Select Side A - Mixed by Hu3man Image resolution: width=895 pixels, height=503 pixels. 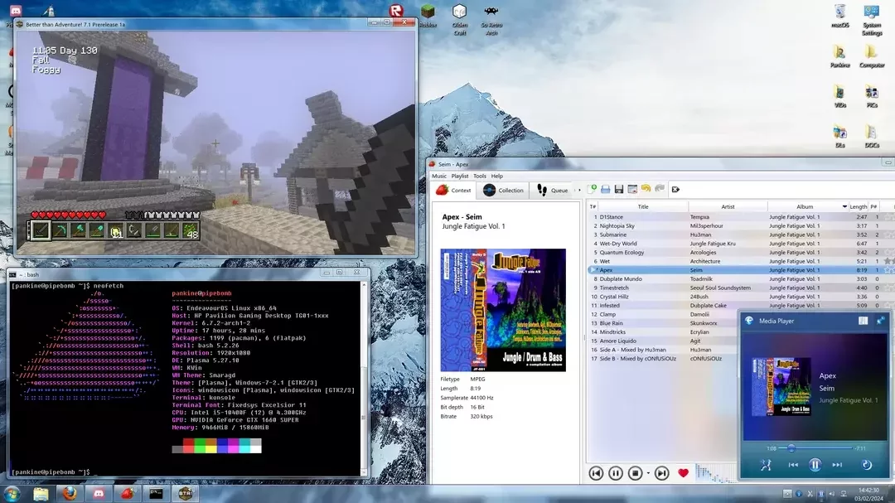coord(662,350)
